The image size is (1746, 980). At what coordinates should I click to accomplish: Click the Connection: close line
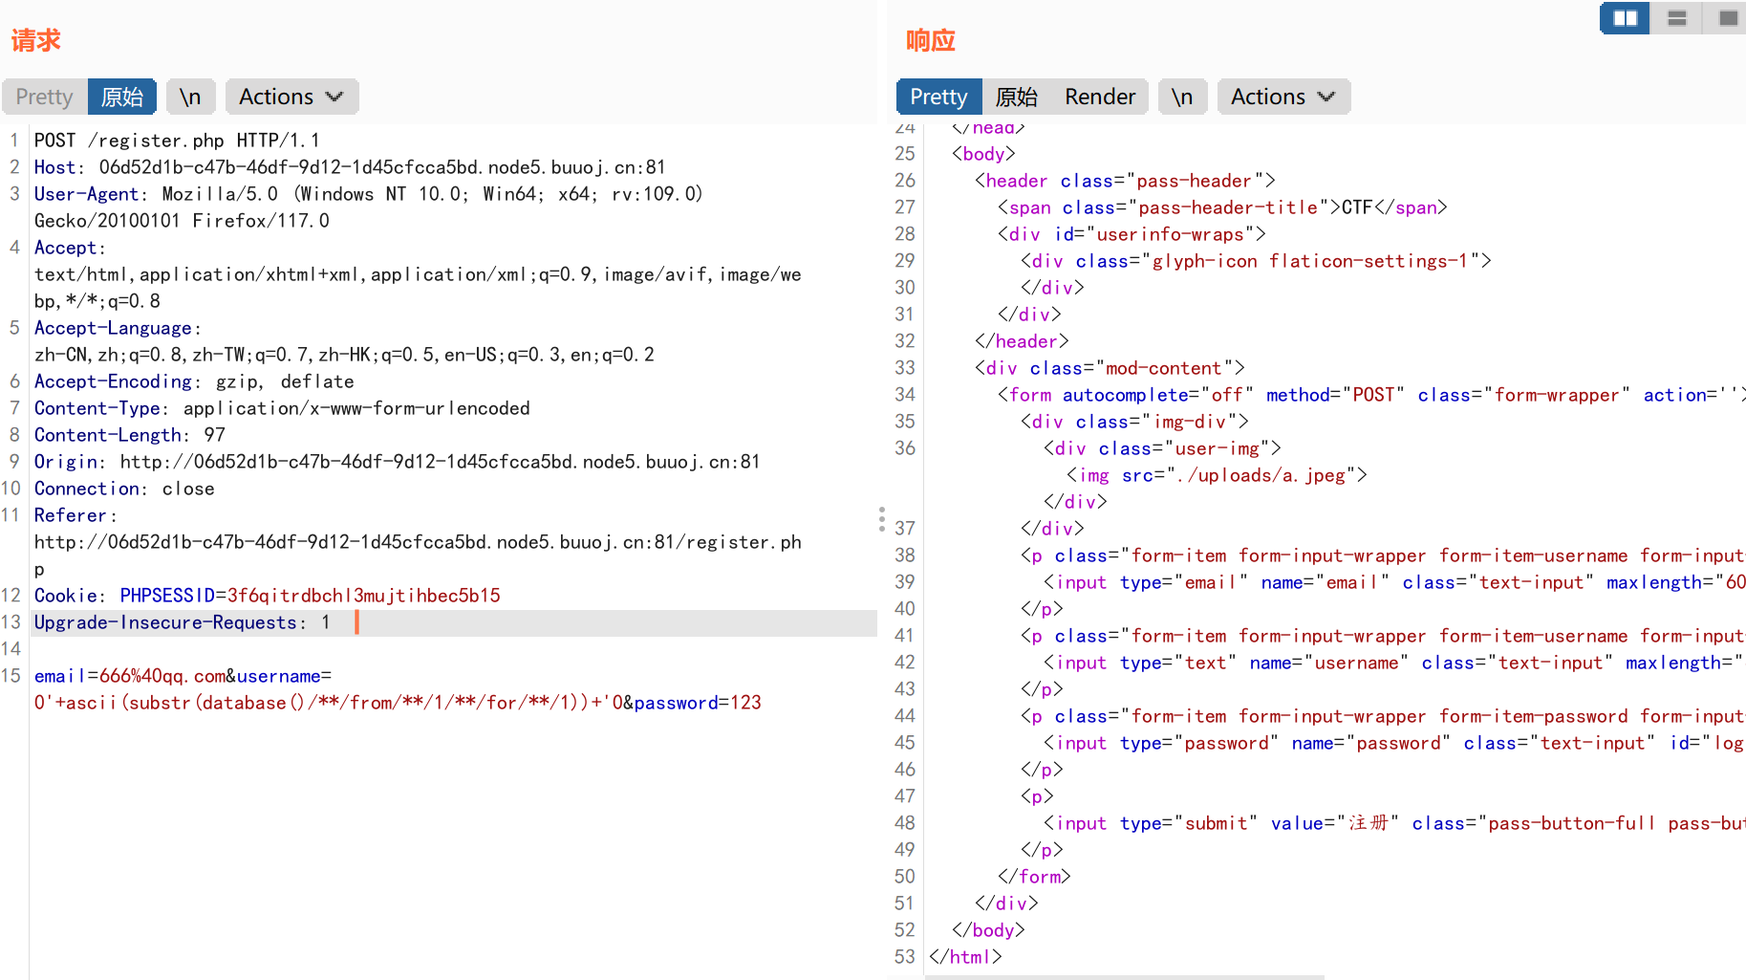point(124,489)
